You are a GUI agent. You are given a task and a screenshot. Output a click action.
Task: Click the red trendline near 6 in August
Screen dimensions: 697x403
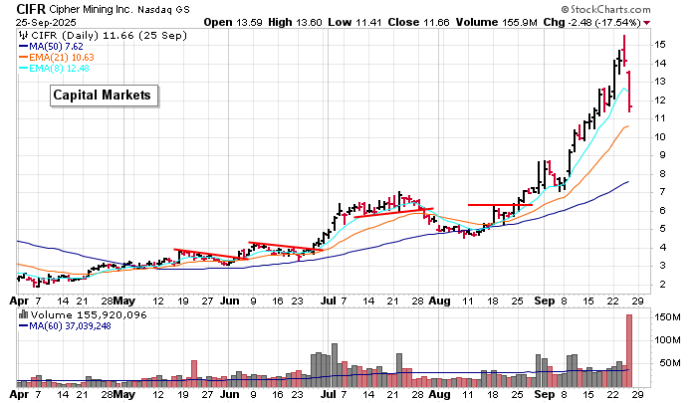point(491,205)
